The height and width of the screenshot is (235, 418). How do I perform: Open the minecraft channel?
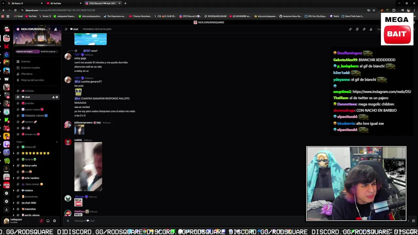pos(37,147)
